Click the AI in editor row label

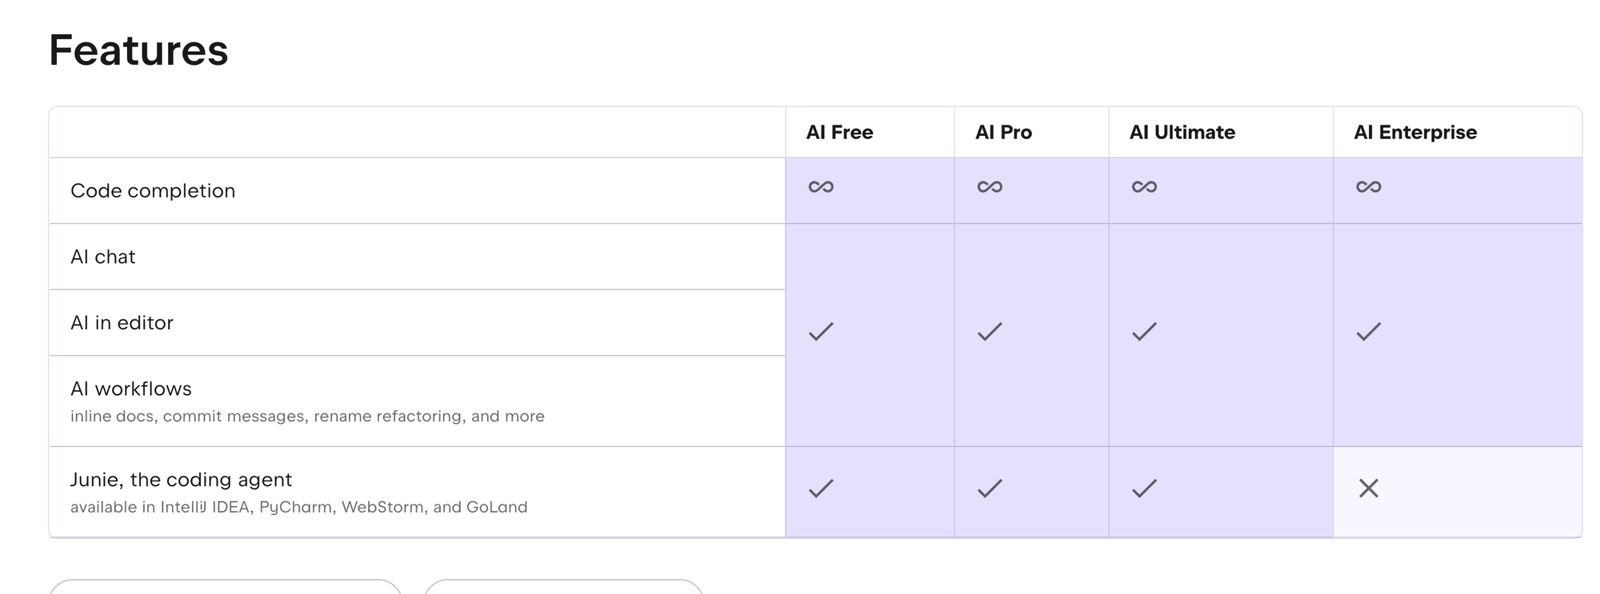[122, 323]
